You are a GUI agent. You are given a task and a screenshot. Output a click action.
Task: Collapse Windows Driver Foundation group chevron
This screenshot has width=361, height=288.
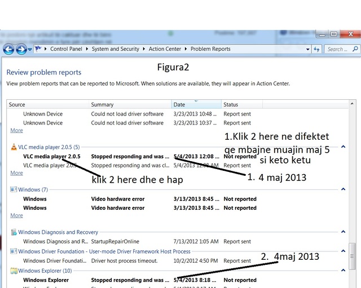pos(343,251)
